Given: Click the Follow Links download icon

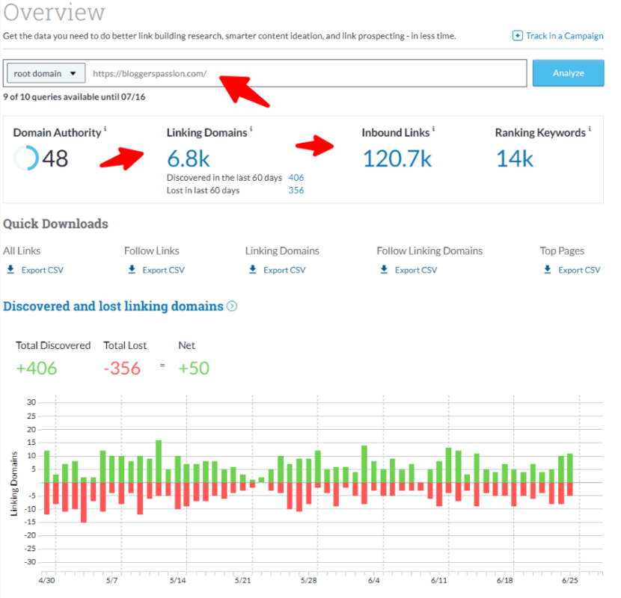Looking at the screenshot, I should pos(131,270).
